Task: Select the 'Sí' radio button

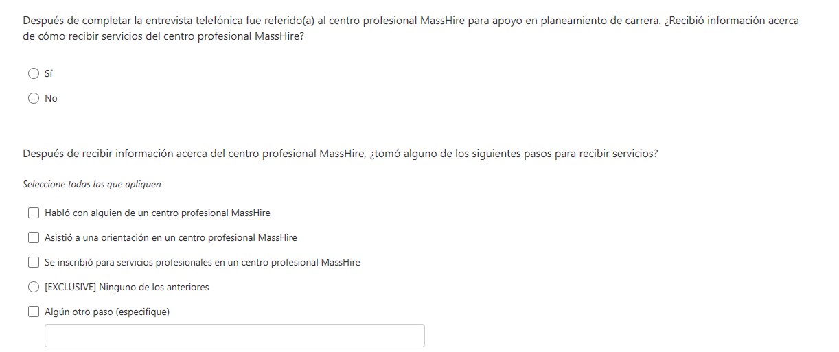Action: (34, 73)
